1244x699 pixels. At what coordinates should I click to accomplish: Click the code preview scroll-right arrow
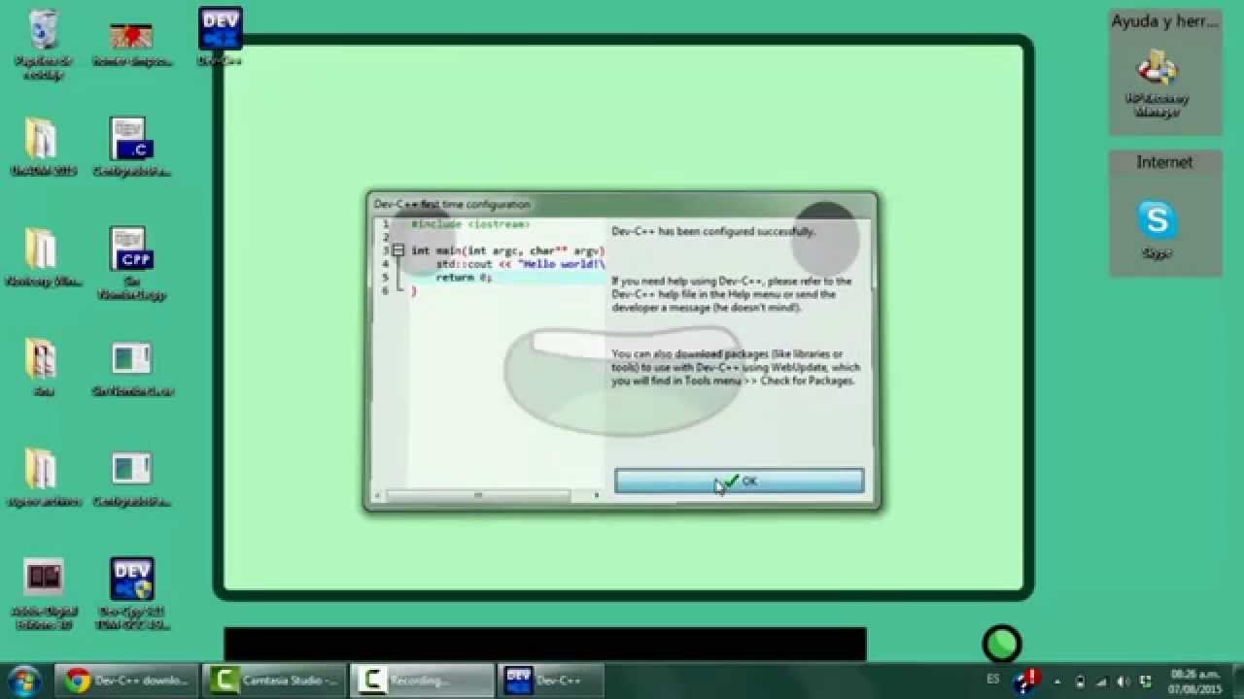pos(597,495)
